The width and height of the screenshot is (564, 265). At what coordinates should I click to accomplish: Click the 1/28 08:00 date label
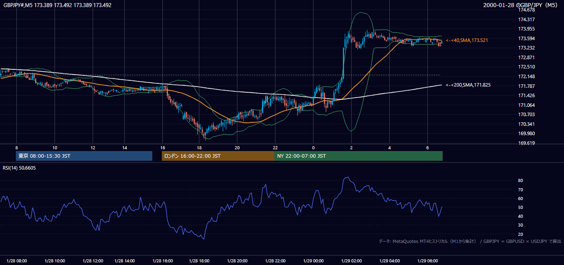pos(17,261)
